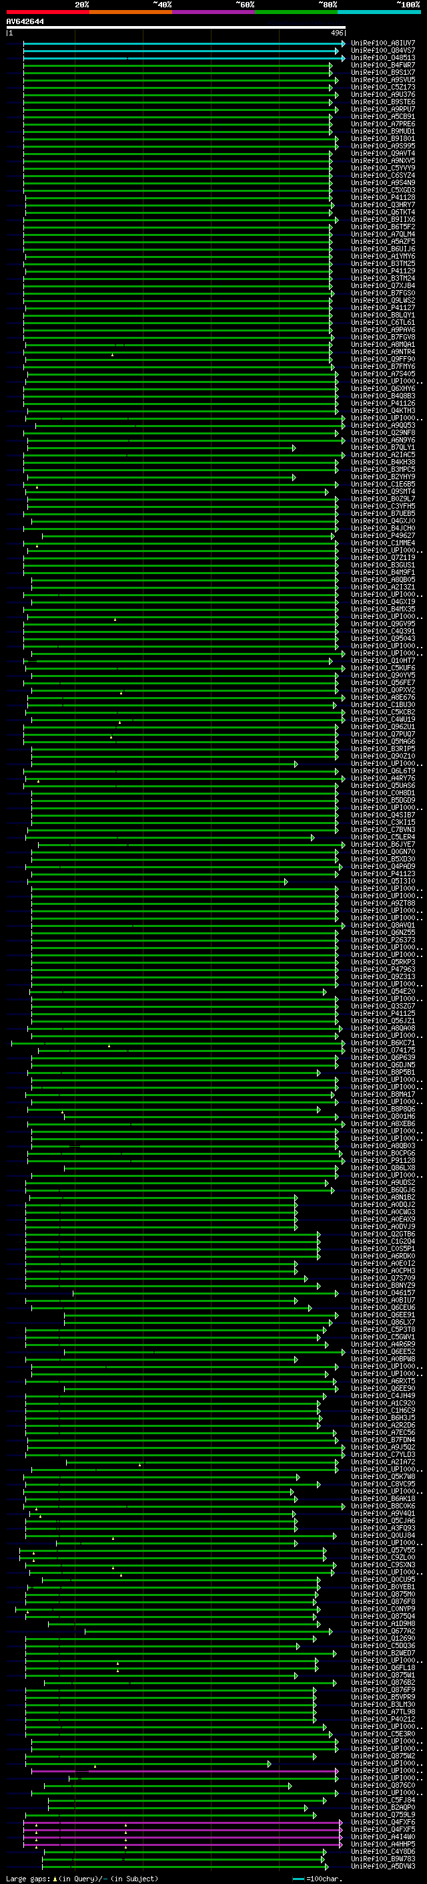Open hit UniRef100_A9RPU7
Viewport: 427px width, 1884px height.
pyautogui.click(x=383, y=110)
